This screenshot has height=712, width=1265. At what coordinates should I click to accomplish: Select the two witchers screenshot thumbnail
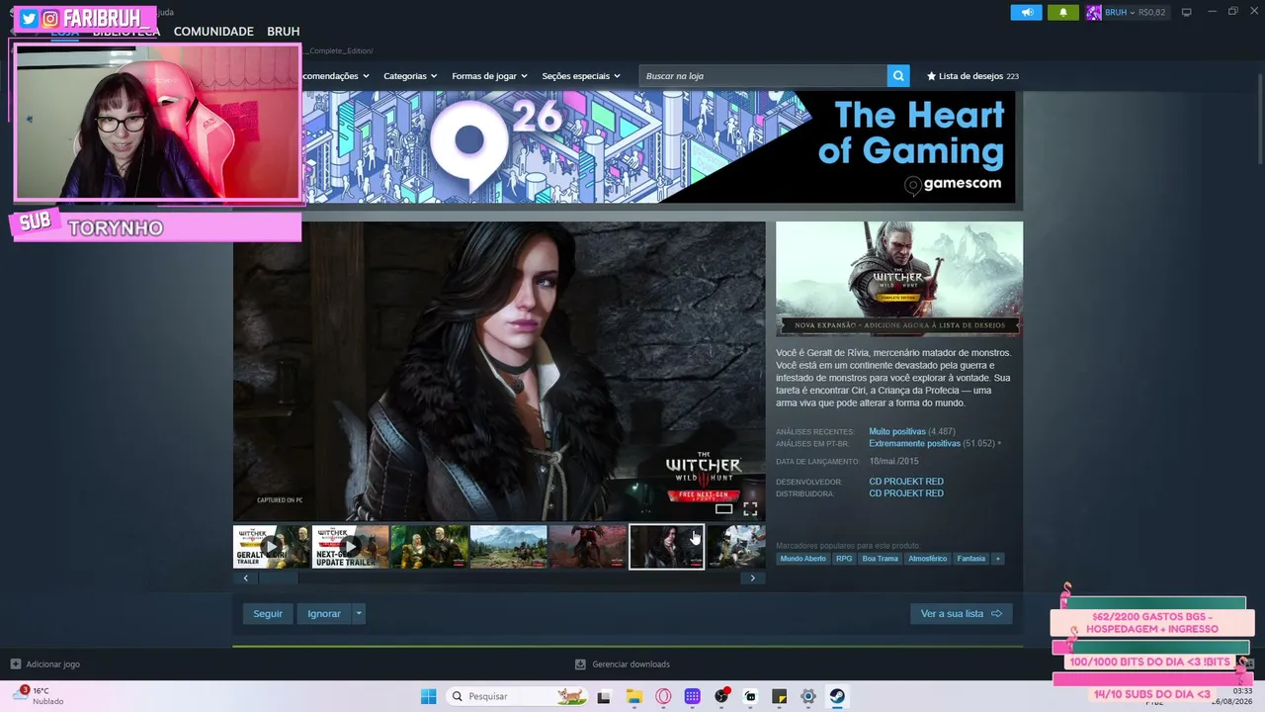coord(430,547)
